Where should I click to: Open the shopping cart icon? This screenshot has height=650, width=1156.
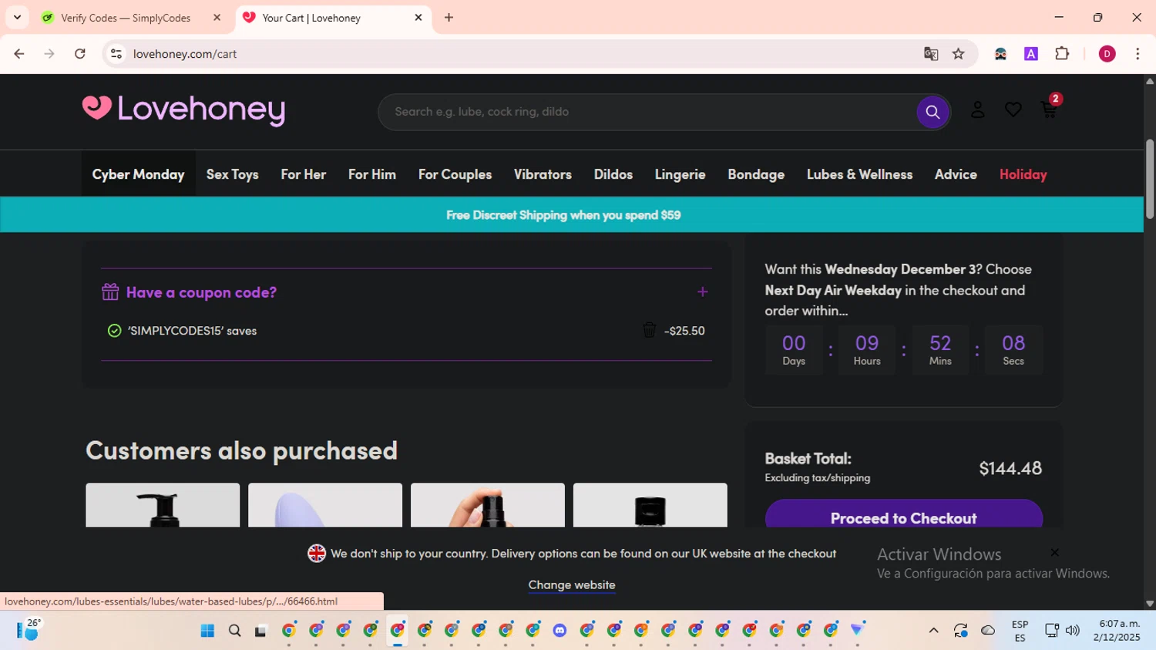(x=1049, y=109)
